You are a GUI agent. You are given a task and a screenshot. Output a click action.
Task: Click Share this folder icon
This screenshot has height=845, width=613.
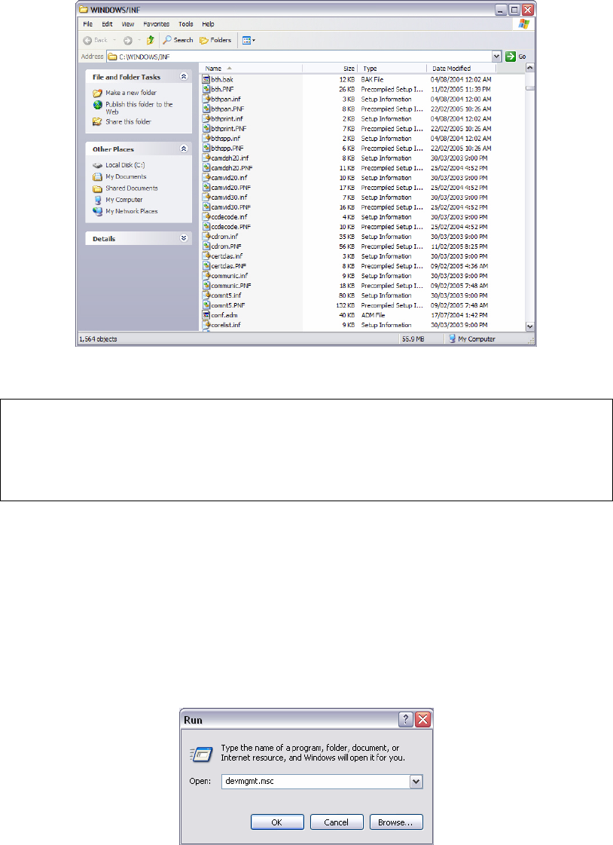pyautogui.click(x=97, y=122)
